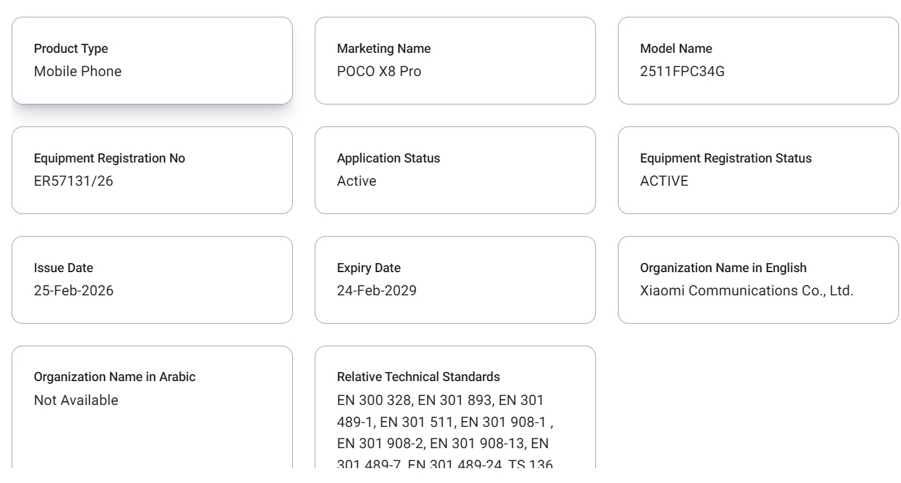Click the uppercase ACTIVE registration status value
The image size is (901, 483).
(664, 181)
